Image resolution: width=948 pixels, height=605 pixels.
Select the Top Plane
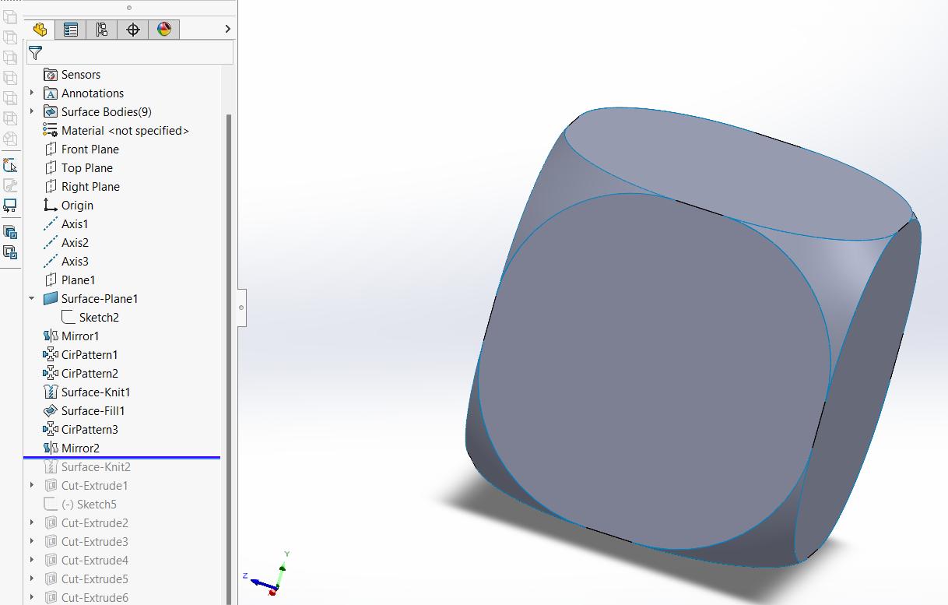click(x=79, y=168)
